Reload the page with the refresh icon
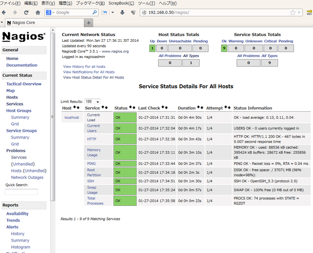The image size is (313, 253). coord(26,13)
